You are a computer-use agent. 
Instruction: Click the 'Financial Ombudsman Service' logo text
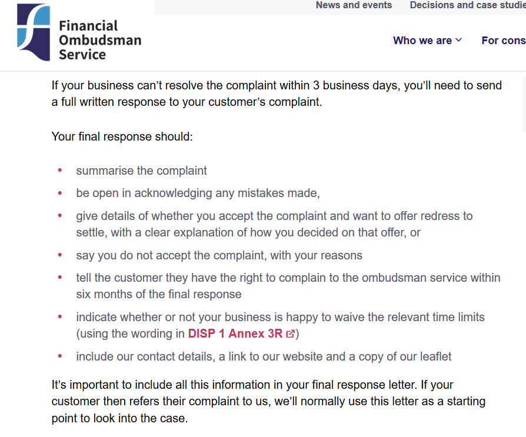point(100,40)
